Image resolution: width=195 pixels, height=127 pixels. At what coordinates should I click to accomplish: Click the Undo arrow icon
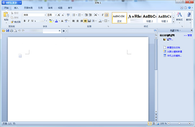pos(19,31)
